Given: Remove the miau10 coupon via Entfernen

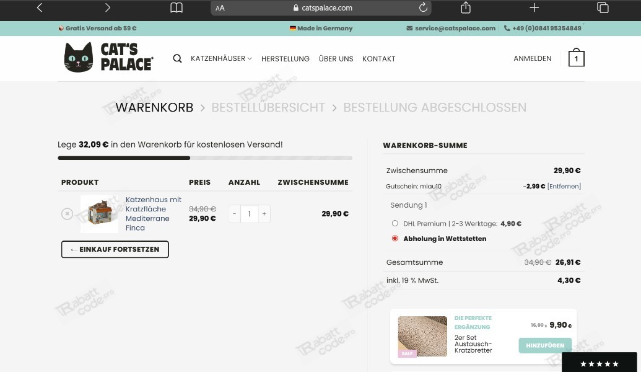Looking at the screenshot, I should click(x=564, y=186).
